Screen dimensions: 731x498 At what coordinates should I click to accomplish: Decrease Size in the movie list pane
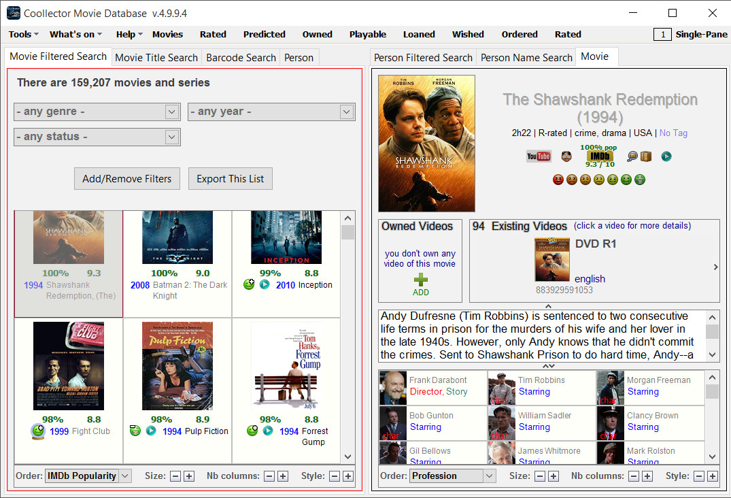pos(175,476)
